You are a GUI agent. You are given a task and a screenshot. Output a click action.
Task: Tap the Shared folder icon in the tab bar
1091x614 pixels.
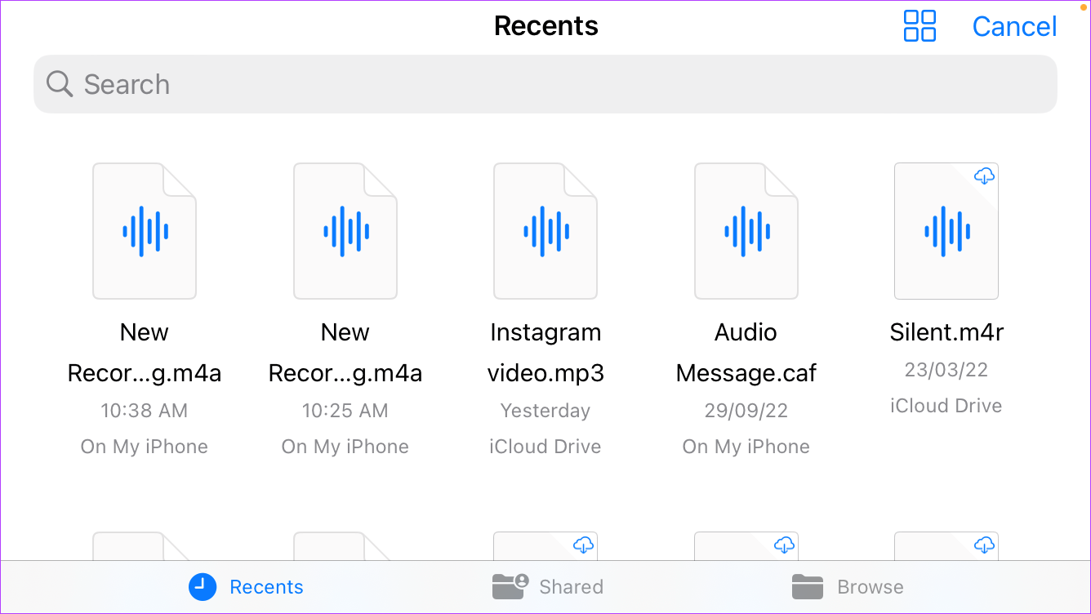tap(509, 586)
